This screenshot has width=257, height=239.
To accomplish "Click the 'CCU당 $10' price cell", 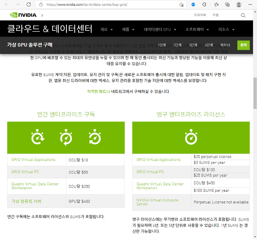I will (x=95, y=160).
